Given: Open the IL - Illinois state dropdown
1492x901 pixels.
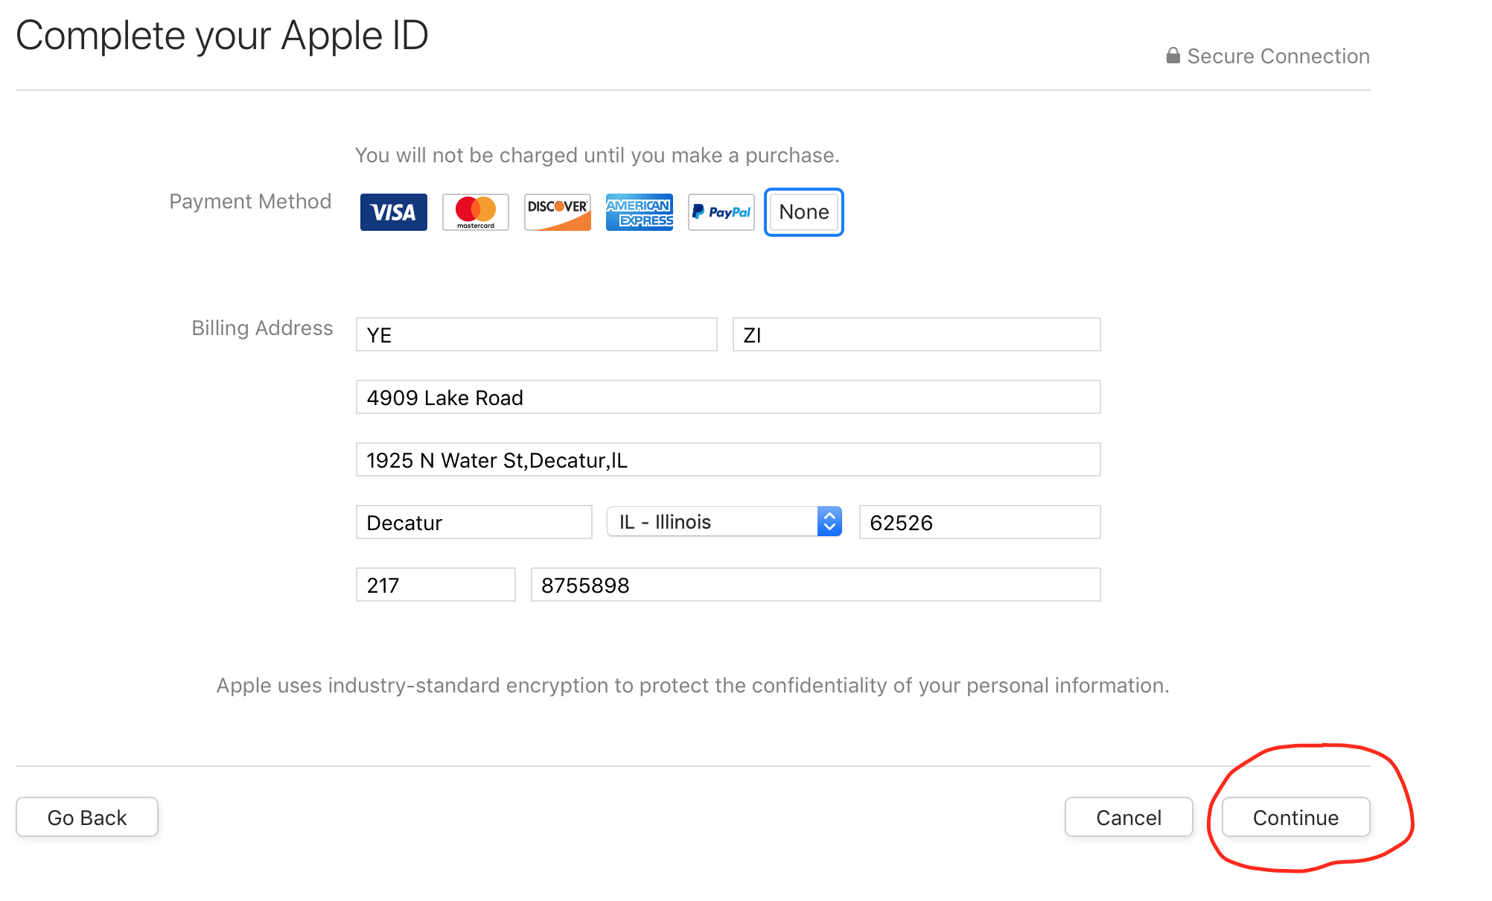Looking at the screenshot, I should pos(724,521).
